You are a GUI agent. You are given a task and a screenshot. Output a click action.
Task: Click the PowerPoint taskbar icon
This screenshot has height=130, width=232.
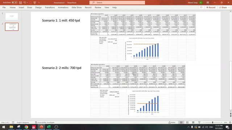tap(41, 127)
